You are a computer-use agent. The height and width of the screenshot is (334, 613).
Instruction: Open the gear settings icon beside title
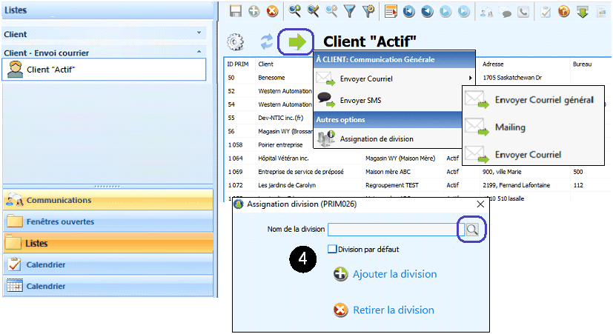pyautogui.click(x=236, y=42)
